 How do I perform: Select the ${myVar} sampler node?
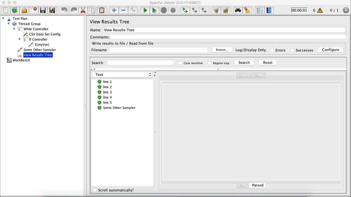(x=42, y=45)
